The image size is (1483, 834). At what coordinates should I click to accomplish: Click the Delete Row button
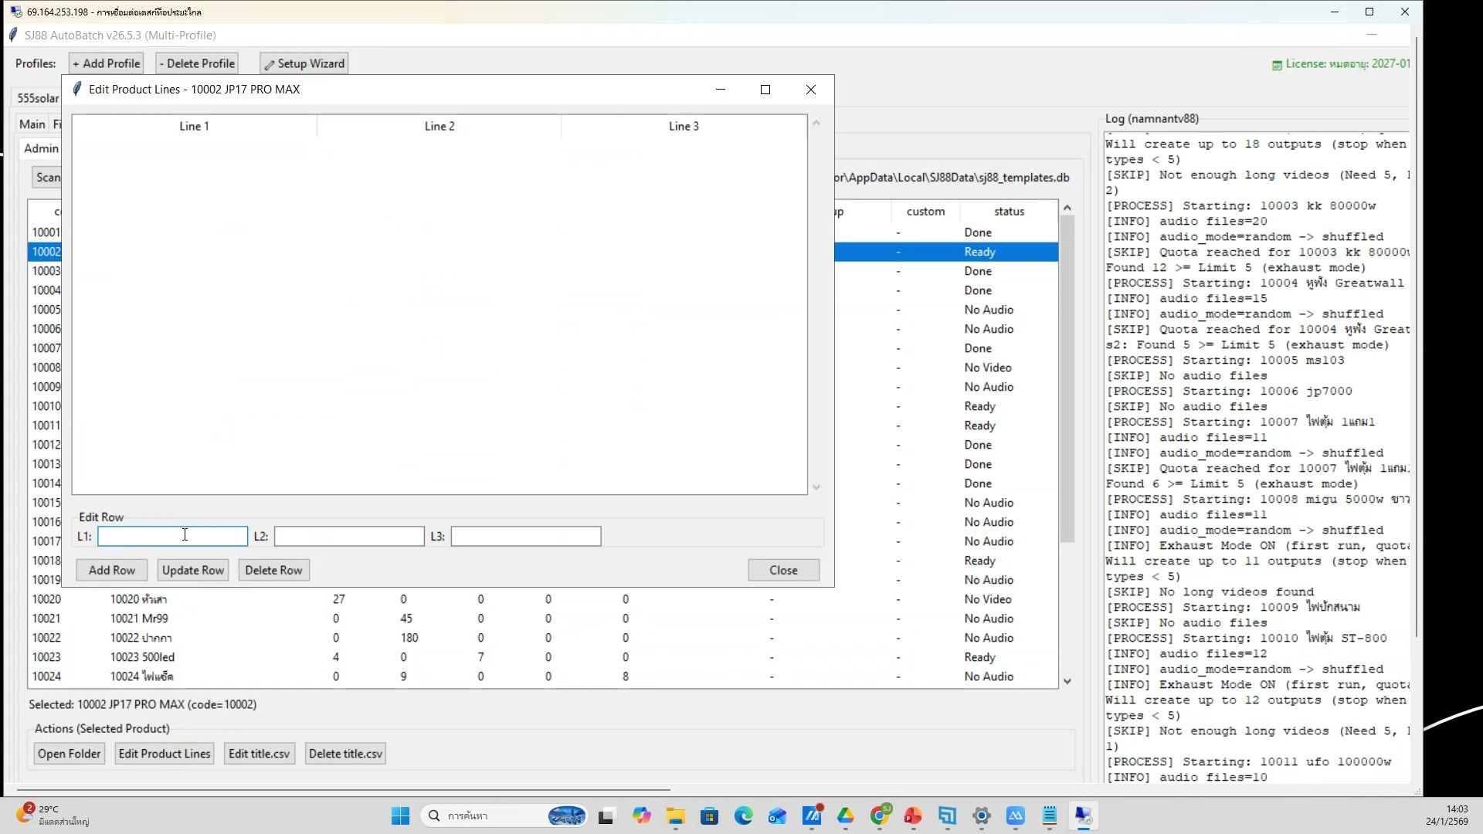pos(273,570)
